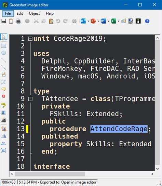Viewport: 162px width, 186px height.
Task: Save the image with the floppy disk icon
Action: click(x=4, y=21)
